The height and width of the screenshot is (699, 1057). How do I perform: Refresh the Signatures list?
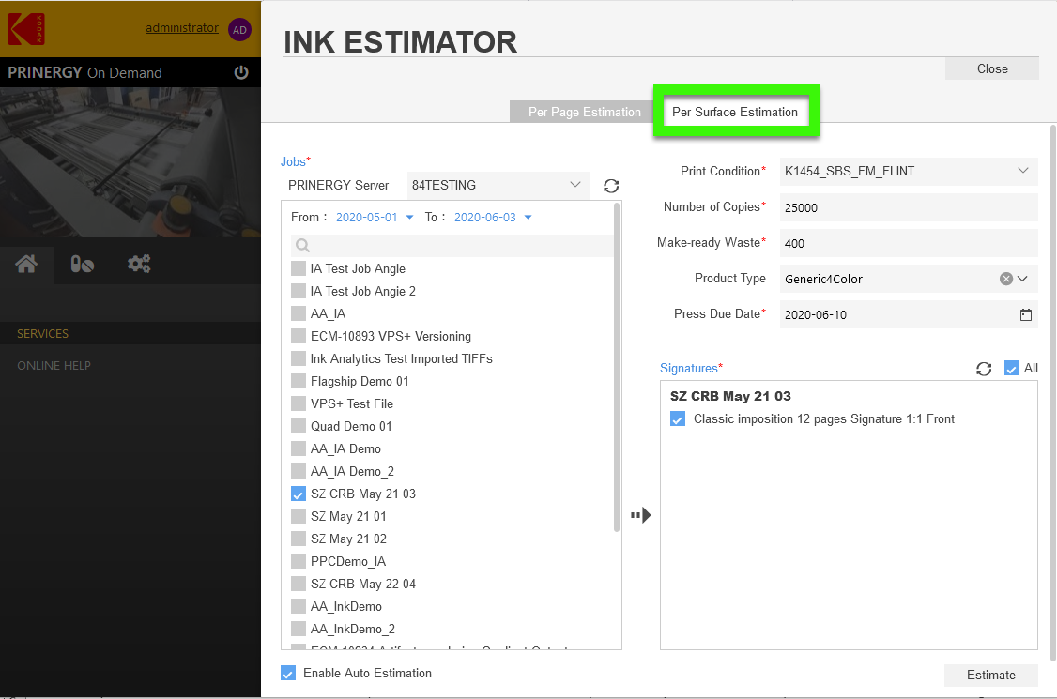(x=984, y=369)
